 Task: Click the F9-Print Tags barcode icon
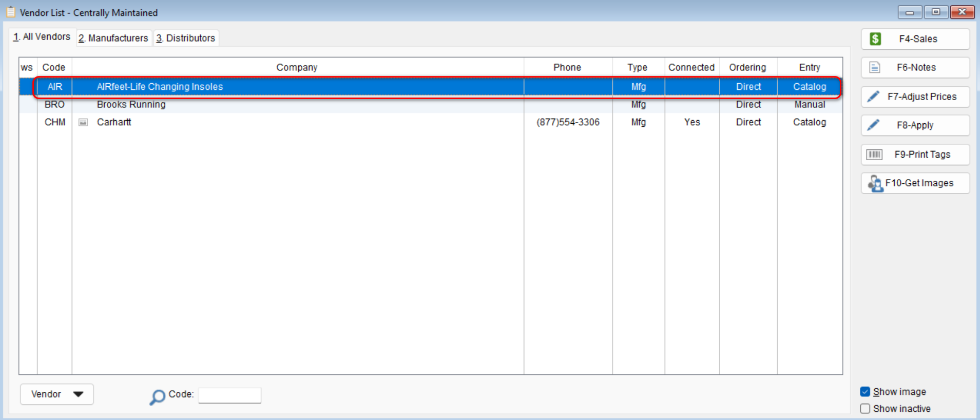click(874, 155)
